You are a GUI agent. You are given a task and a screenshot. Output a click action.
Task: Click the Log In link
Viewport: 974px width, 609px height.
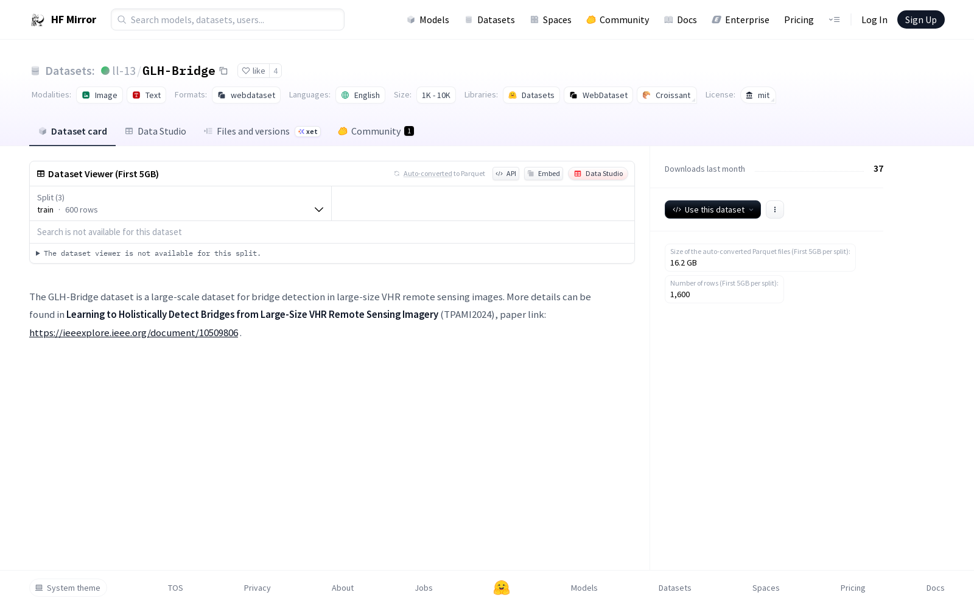coord(874,19)
